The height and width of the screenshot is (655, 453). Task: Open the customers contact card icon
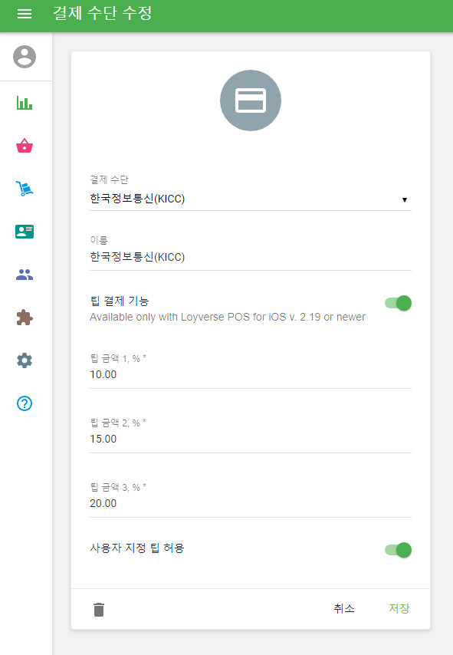pyautogui.click(x=25, y=232)
